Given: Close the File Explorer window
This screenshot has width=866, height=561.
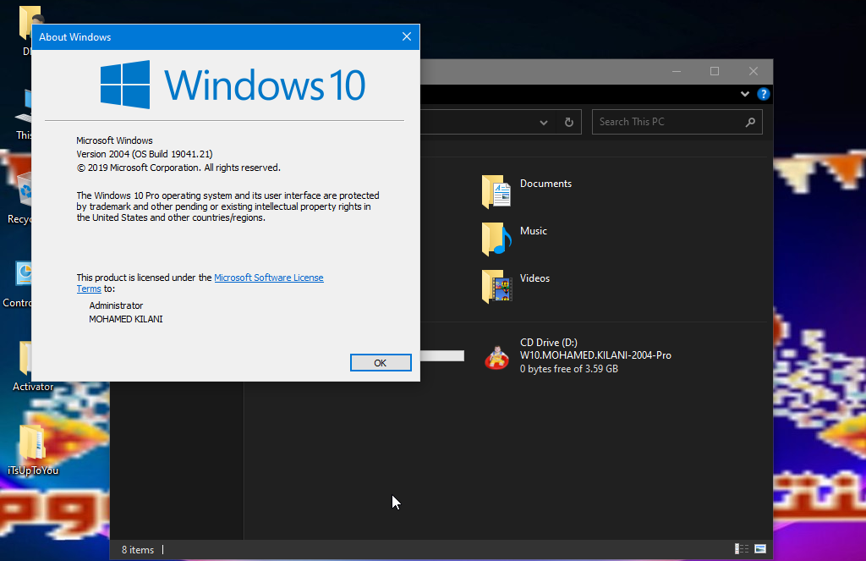Looking at the screenshot, I should coord(754,71).
